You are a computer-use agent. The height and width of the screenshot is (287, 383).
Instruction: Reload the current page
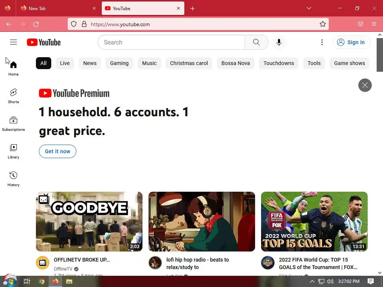pos(36,24)
